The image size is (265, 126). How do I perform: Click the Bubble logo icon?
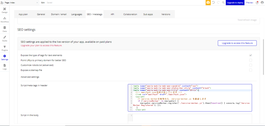tap(2, 3)
